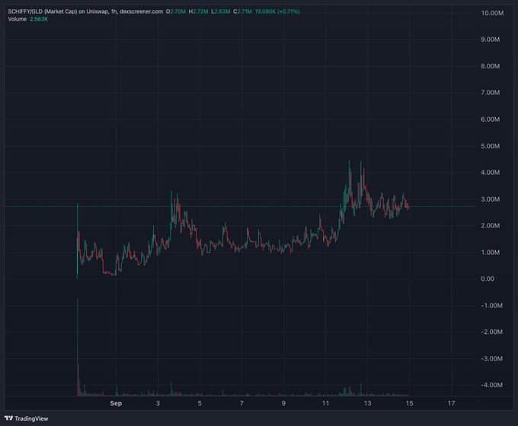This screenshot has width=518, height=426.
Task: Click the 3.00M price axis label
Action: pyautogui.click(x=491, y=199)
